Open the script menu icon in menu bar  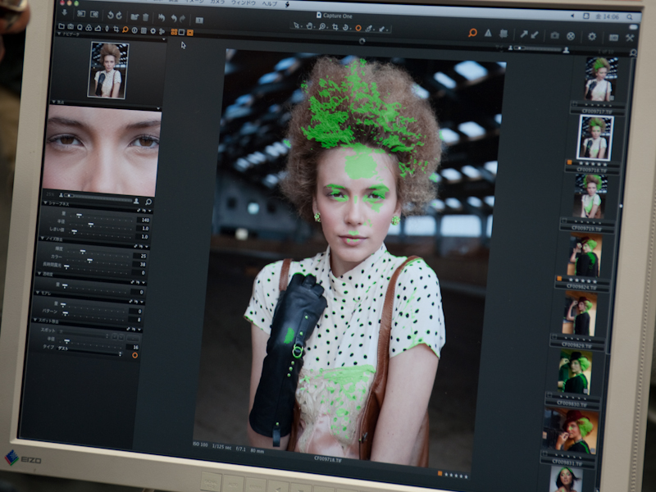[288, 4]
